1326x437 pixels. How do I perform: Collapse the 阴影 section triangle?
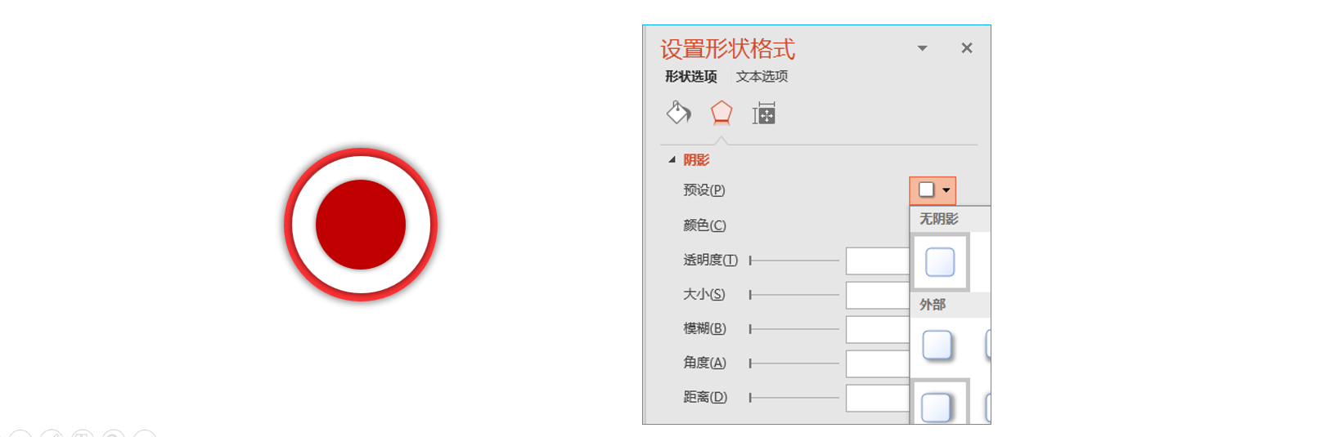pyautogui.click(x=672, y=160)
